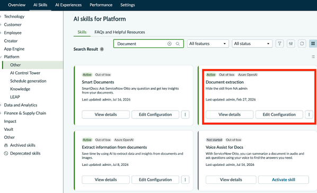Open Schedule generation category
The image size is (317, 193).
click(28, 81)
